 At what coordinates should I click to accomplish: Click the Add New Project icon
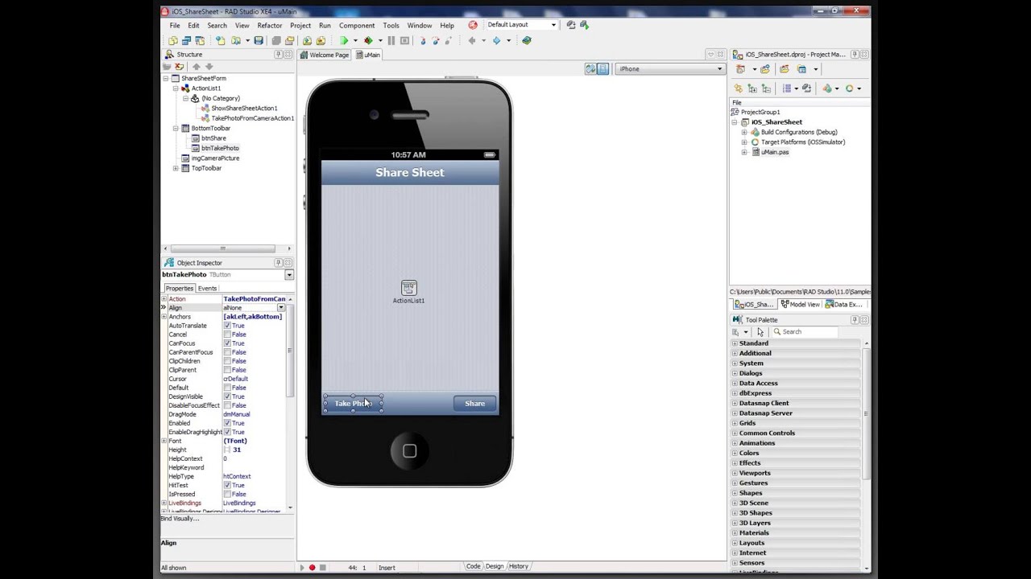tap(740, 69)
